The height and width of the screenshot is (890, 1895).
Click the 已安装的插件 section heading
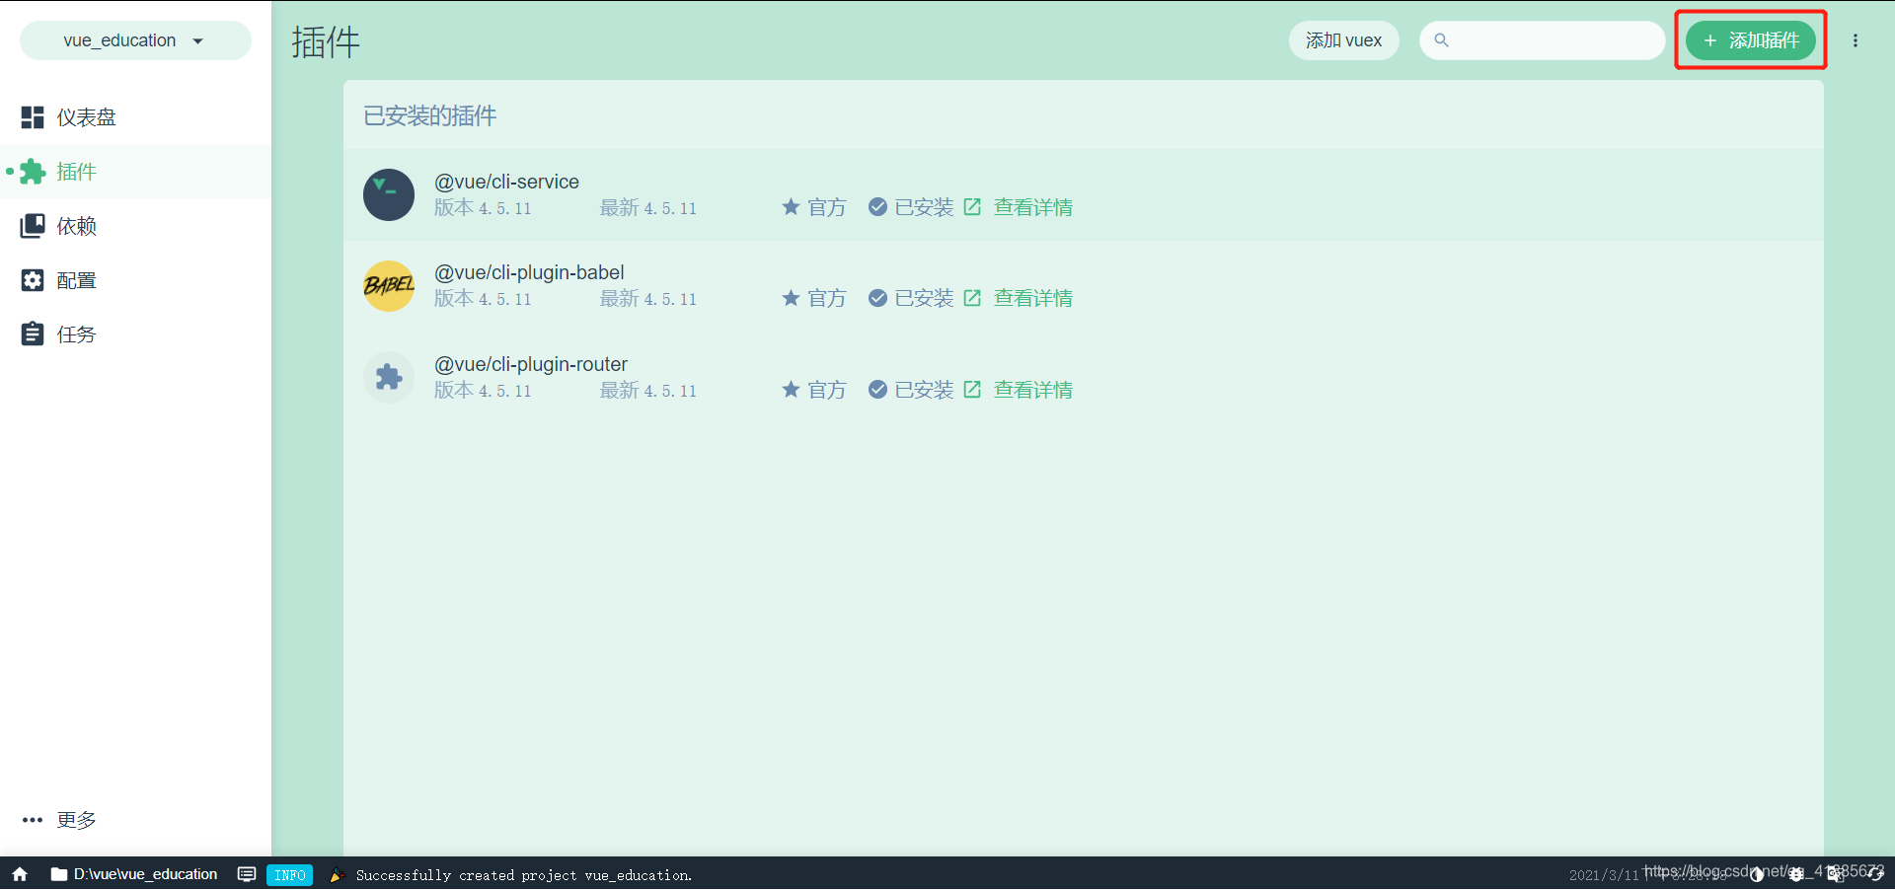click(x=429, y=115)
